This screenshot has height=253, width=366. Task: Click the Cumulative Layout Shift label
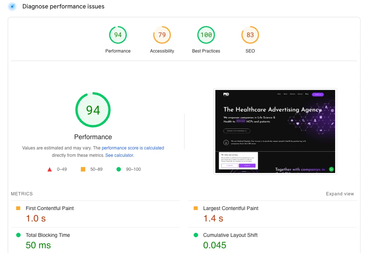[230, 235]
